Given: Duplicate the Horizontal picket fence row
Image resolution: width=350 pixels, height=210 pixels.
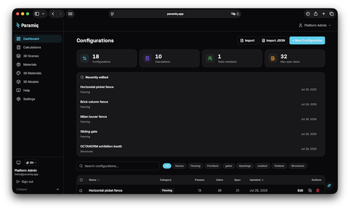Looking at the screenshot, I should coord(310,190).
